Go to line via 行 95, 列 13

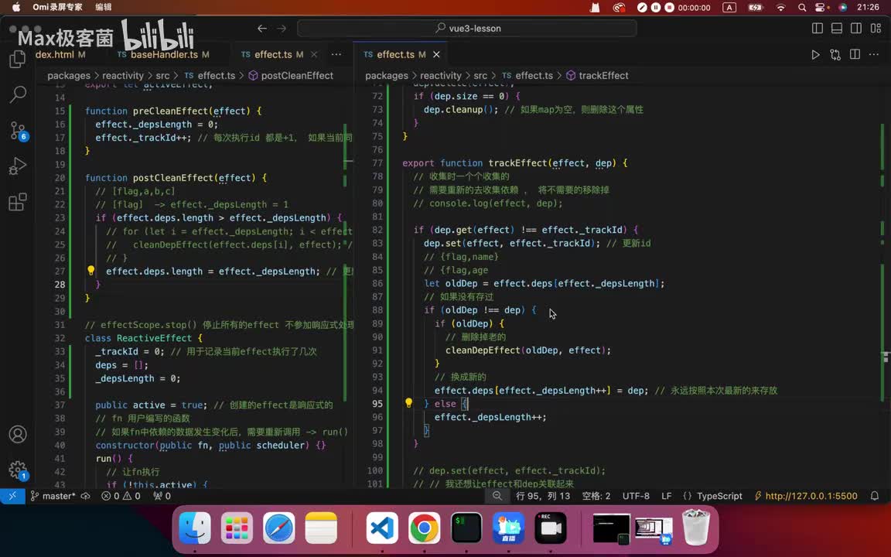coord(543,496)
